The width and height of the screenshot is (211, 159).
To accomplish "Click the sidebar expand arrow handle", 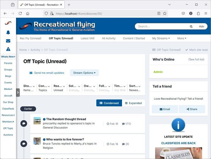I will click(18, 92).
